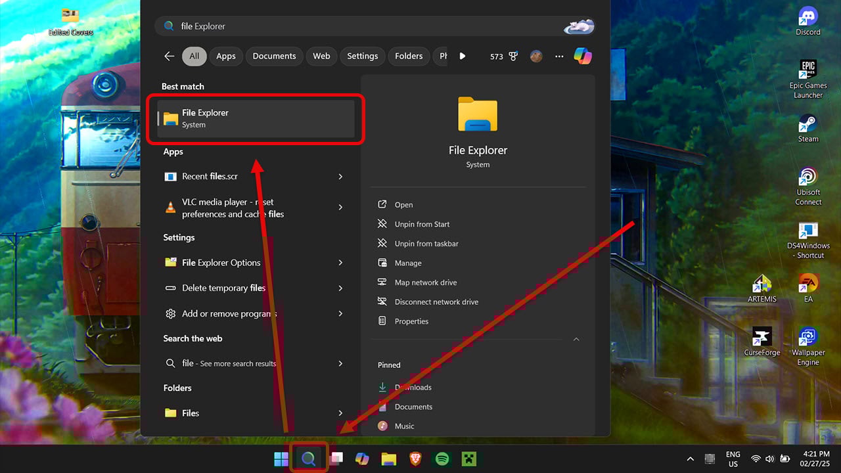Click Open in the File Explorer actions
The height and width of the screenshot is (473, 841).
pos(403,205)
